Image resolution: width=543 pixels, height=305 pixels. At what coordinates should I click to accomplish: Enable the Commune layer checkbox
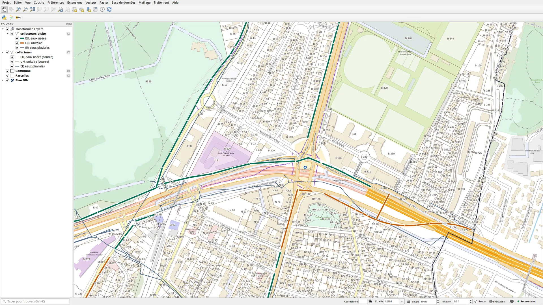(8, 71)
